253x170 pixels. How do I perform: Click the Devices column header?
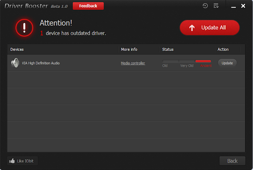coord(17,49)
